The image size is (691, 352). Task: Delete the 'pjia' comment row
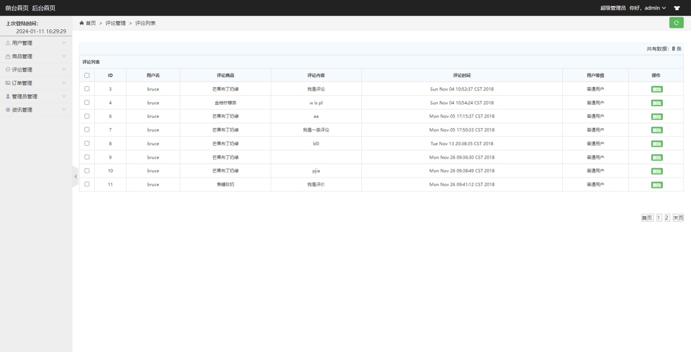[x=657, y=171]
